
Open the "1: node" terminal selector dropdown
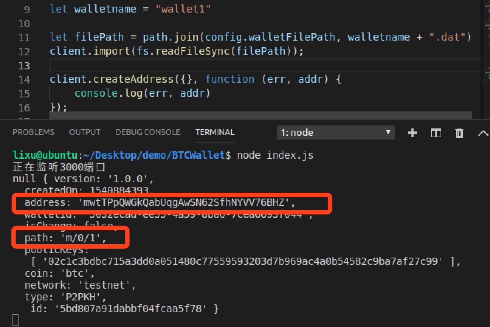[x=335, y=132]
